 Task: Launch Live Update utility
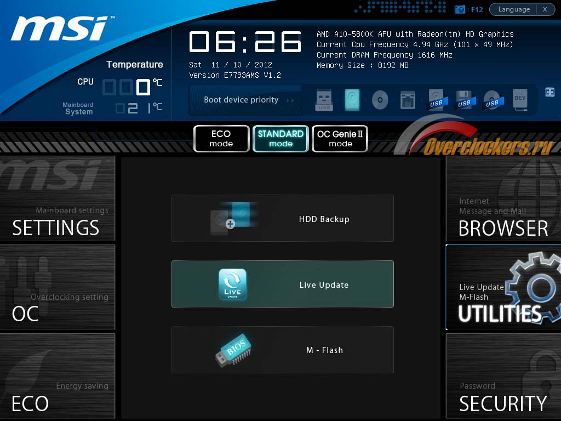tap(283, 284)
